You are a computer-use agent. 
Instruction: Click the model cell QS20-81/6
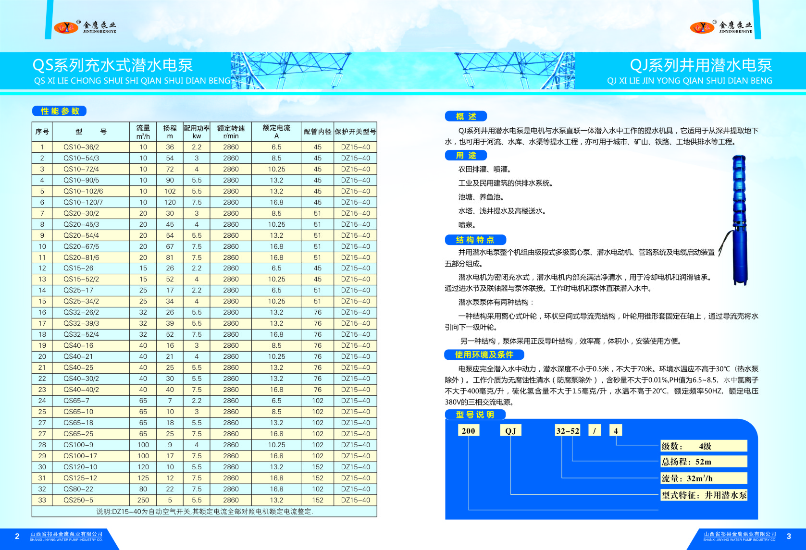91,257
